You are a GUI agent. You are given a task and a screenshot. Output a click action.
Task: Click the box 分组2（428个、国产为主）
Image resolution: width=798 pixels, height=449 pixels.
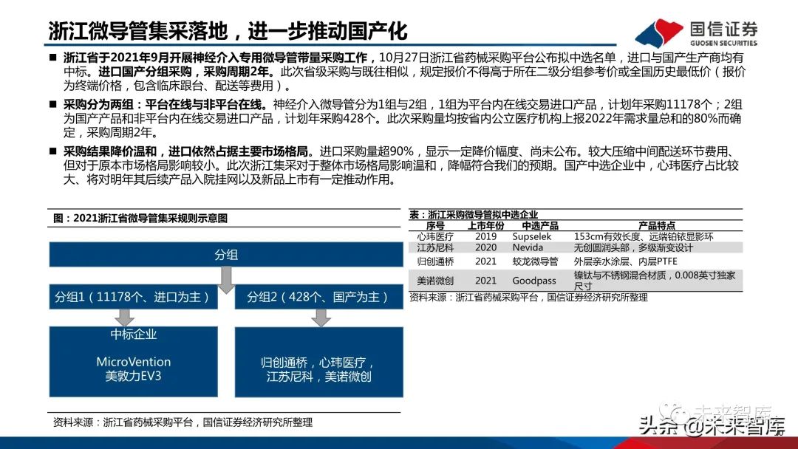click(318, 297)
